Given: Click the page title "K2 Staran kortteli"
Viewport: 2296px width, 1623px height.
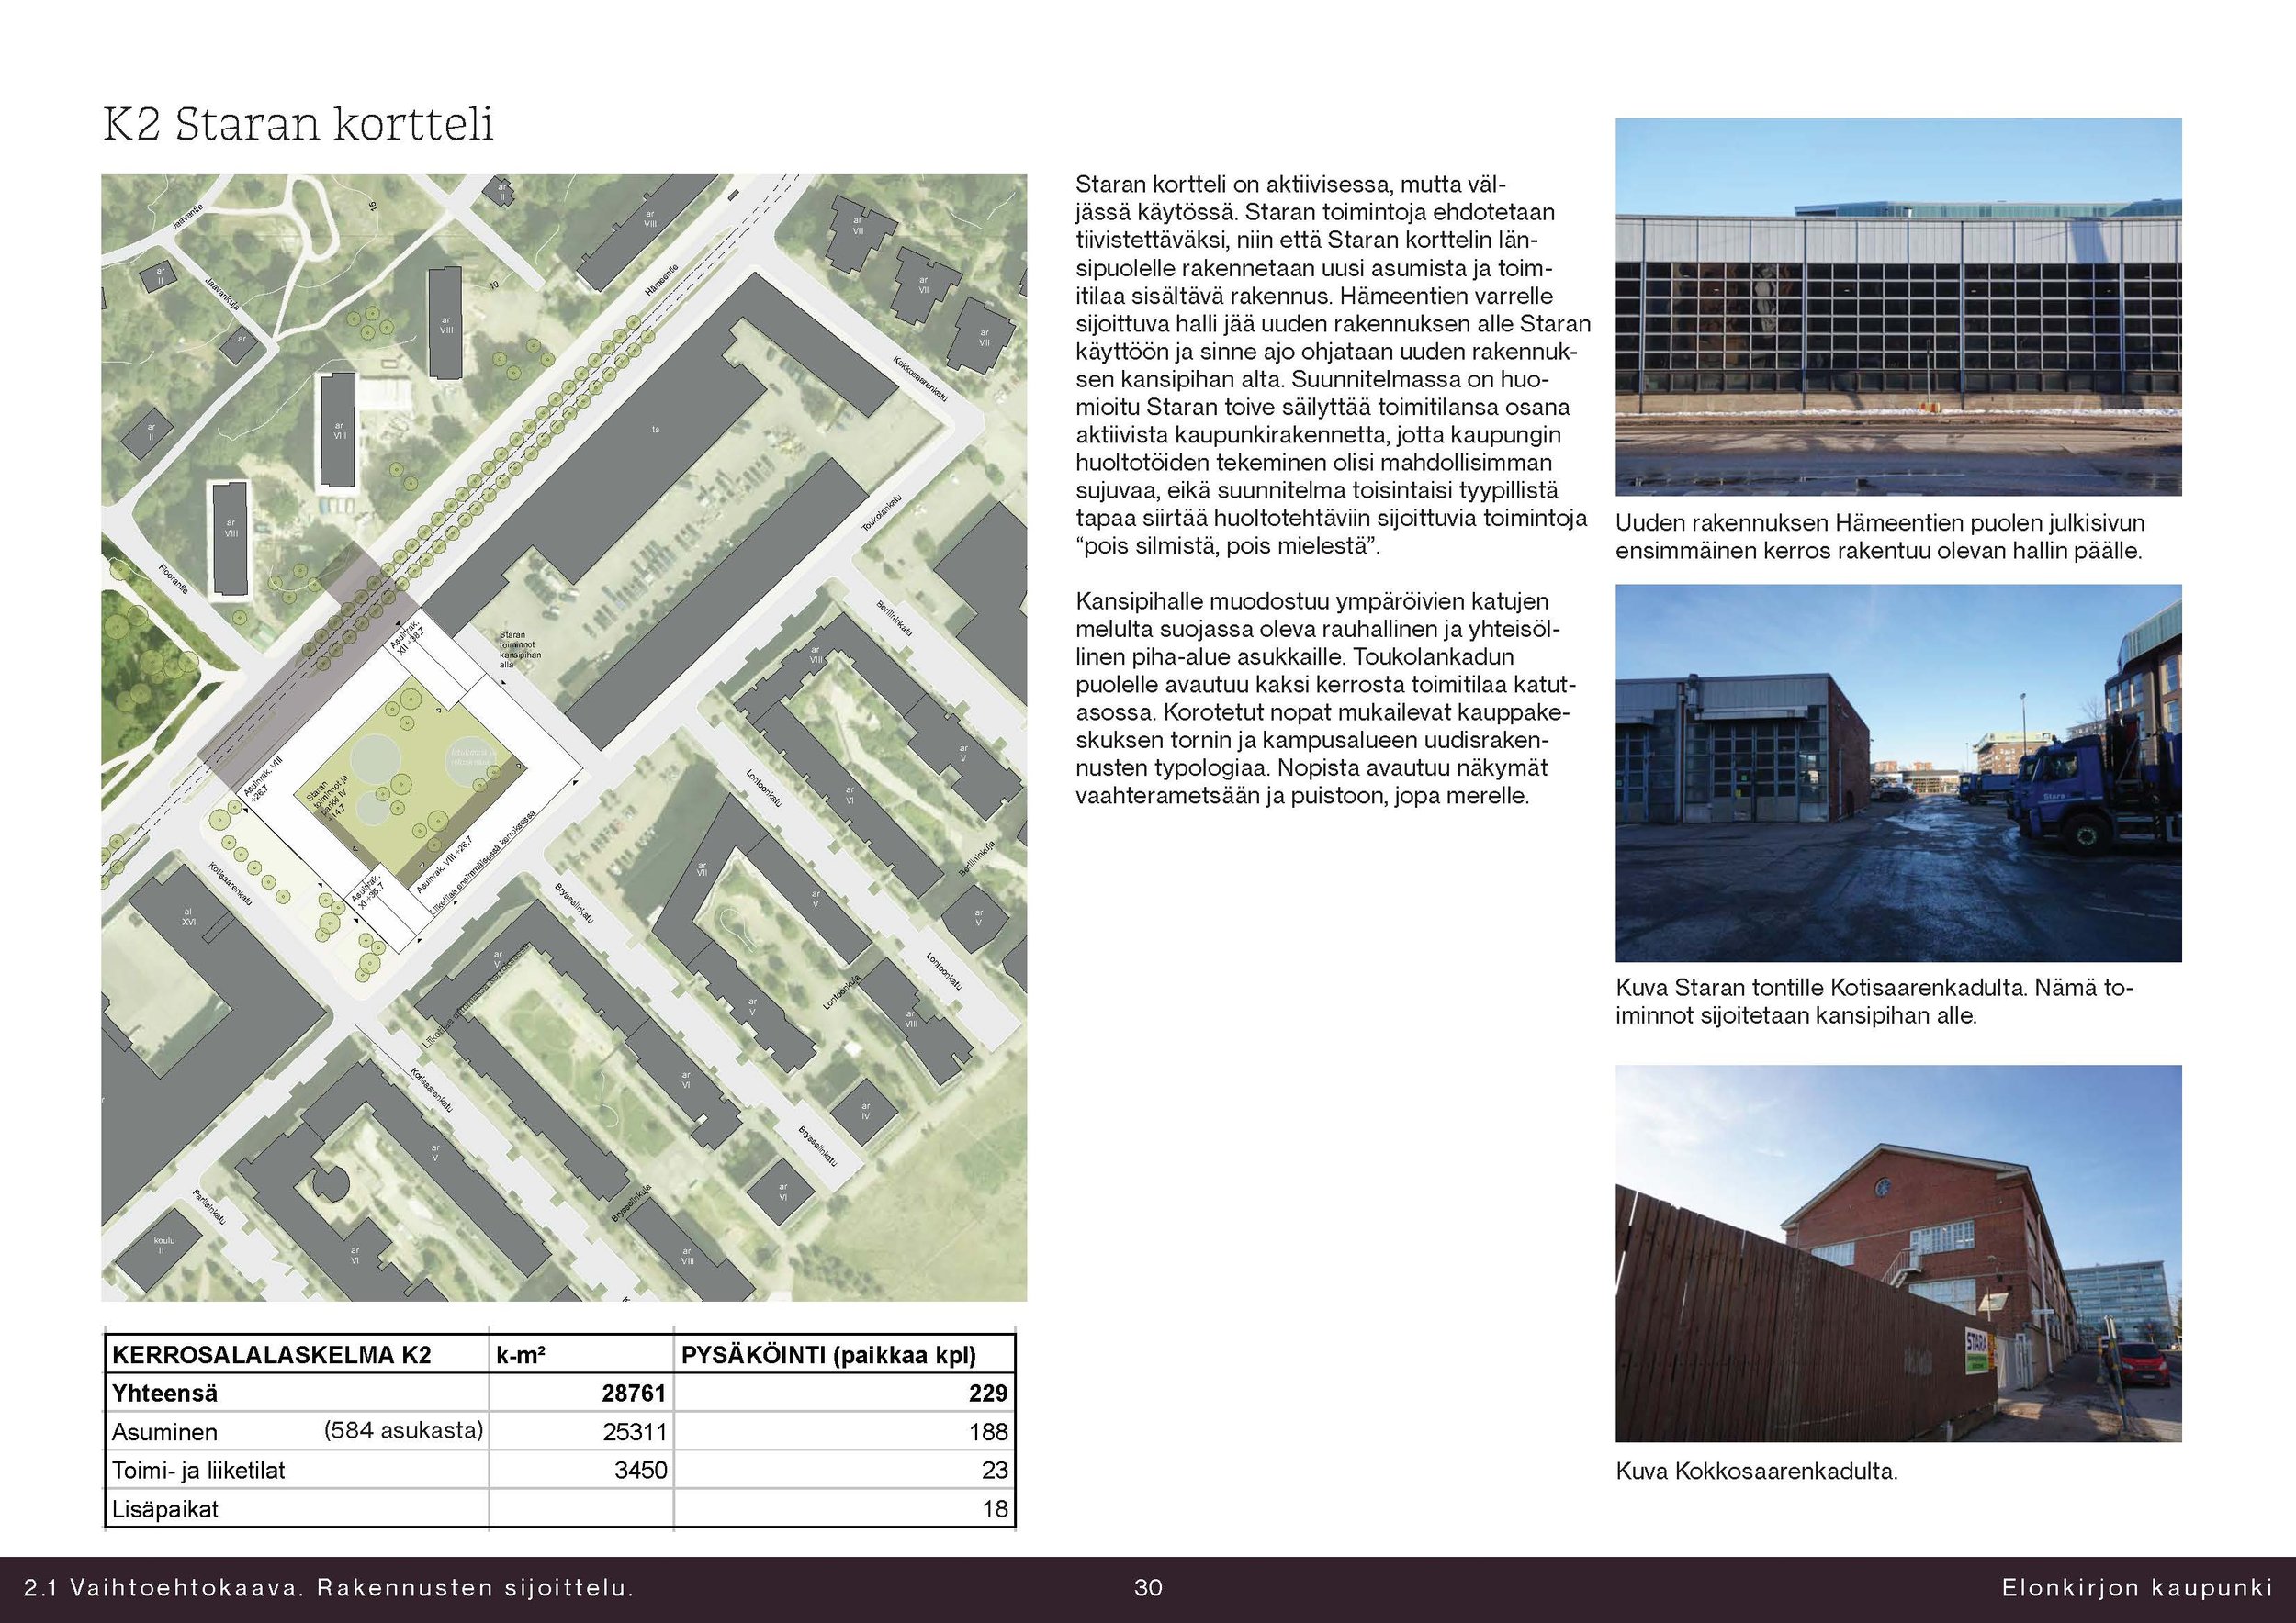Looking at the screenshot, I should [300, 123].
